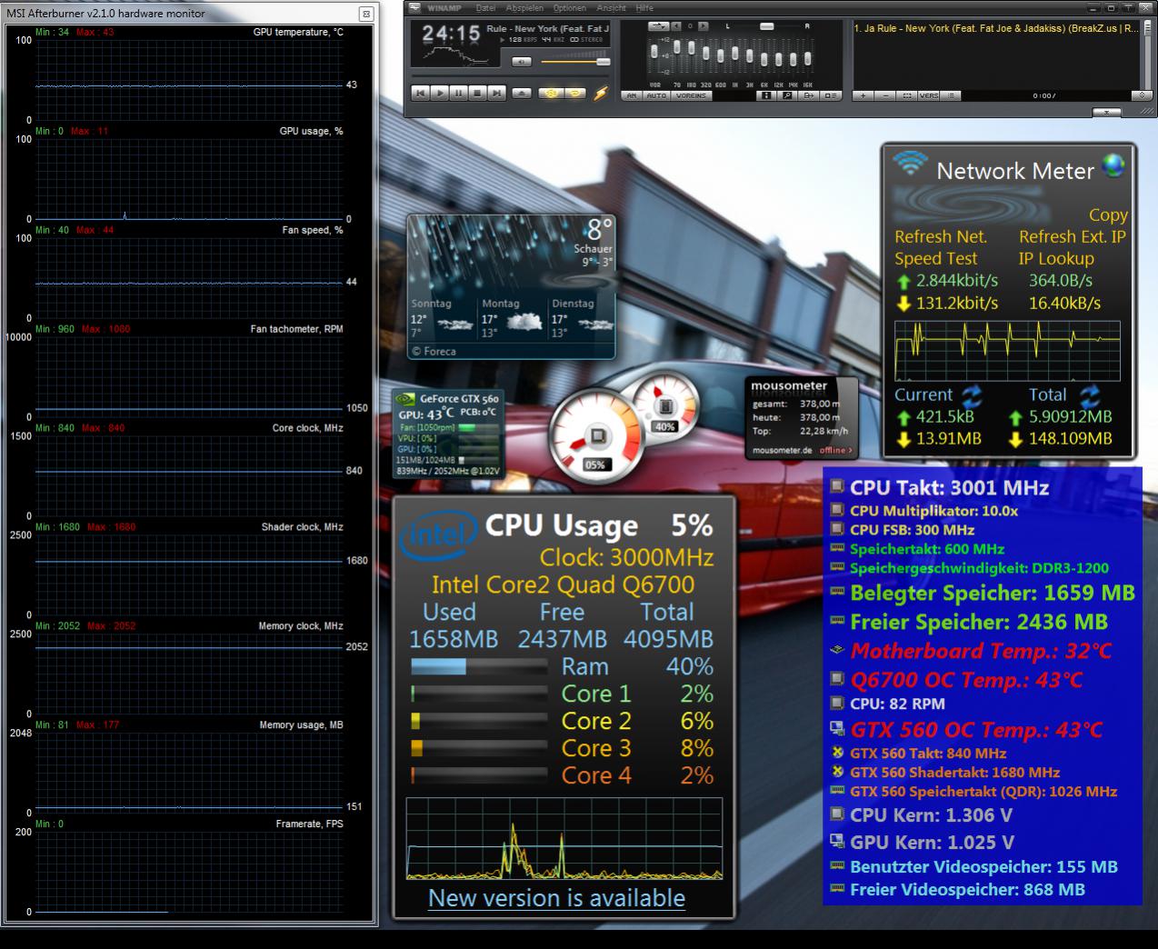This screenshot has width=1158, height=949.
Task: Toggle the equalizer AN button
Action: tap(632, 95)
